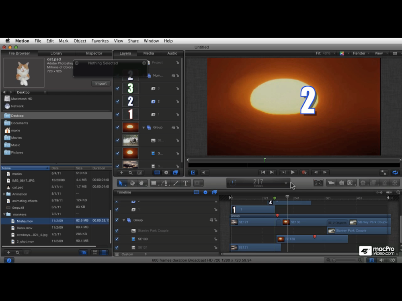This screenshot has height=301, width=402.
Task: Click the Record animation button
Action: [x=304, y=172]
